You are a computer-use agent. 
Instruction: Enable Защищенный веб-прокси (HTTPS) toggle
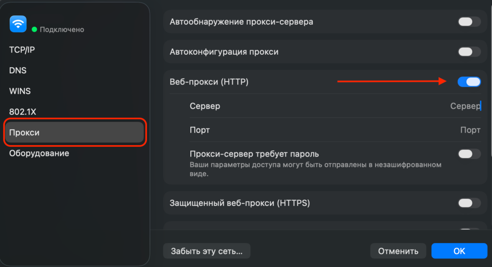pyautogui.click(x=469, y=203)
